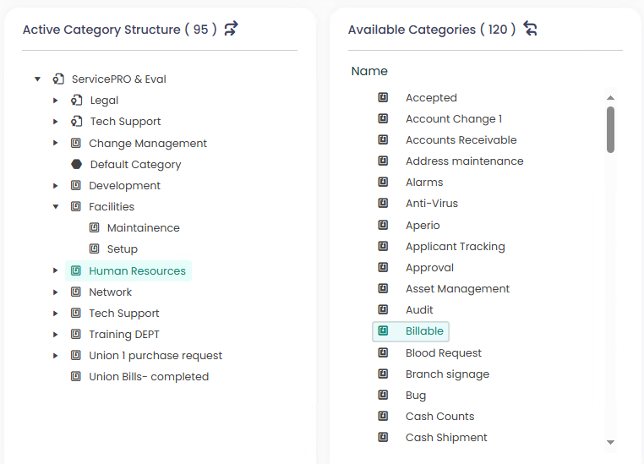Image resolution: width=644 pixels, height=464 pixels.
Task: Collapse the ServicePRO & Eval root node
Action: [x=37, y=79]
